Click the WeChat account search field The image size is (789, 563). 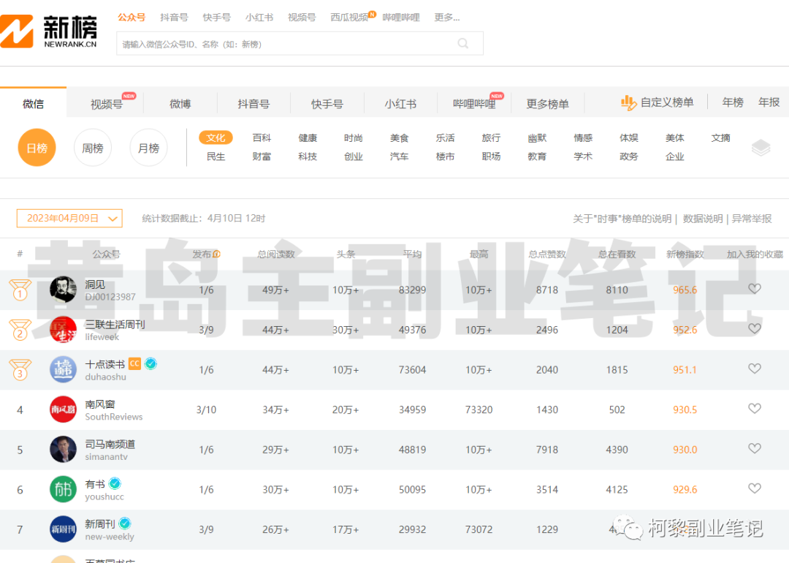pos(285,44)
